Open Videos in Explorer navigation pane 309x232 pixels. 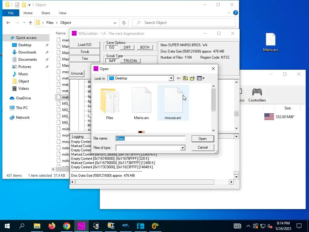(x=24, y=89)
